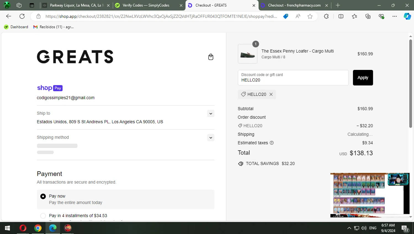The width and height of the screenshot is (414, 234).
Task: Toggle split screen view icon
Action: (x=341, y=16)
